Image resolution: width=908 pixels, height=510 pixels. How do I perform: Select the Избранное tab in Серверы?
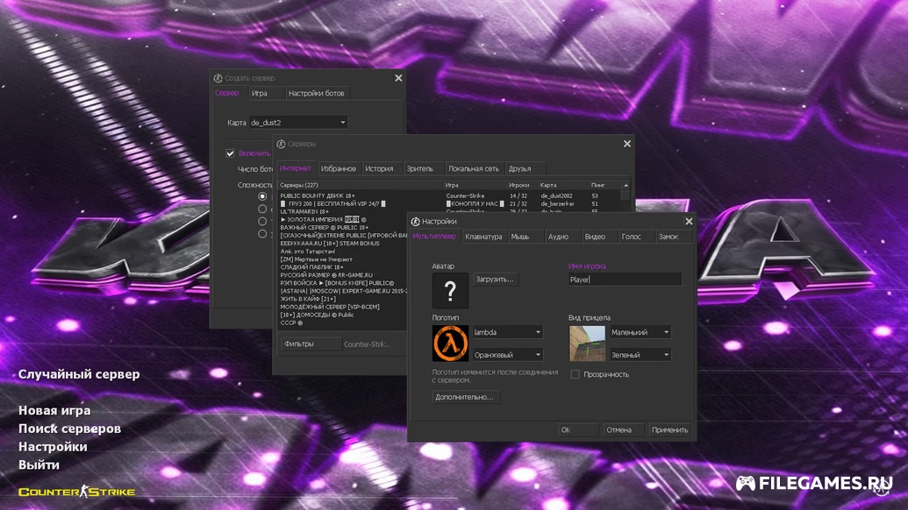coord(338,169)
